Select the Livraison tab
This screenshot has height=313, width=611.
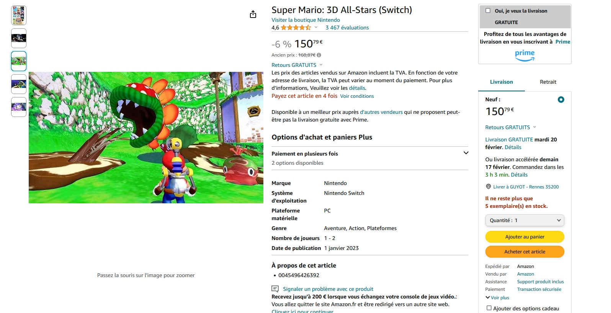click(x=501, y=82)
